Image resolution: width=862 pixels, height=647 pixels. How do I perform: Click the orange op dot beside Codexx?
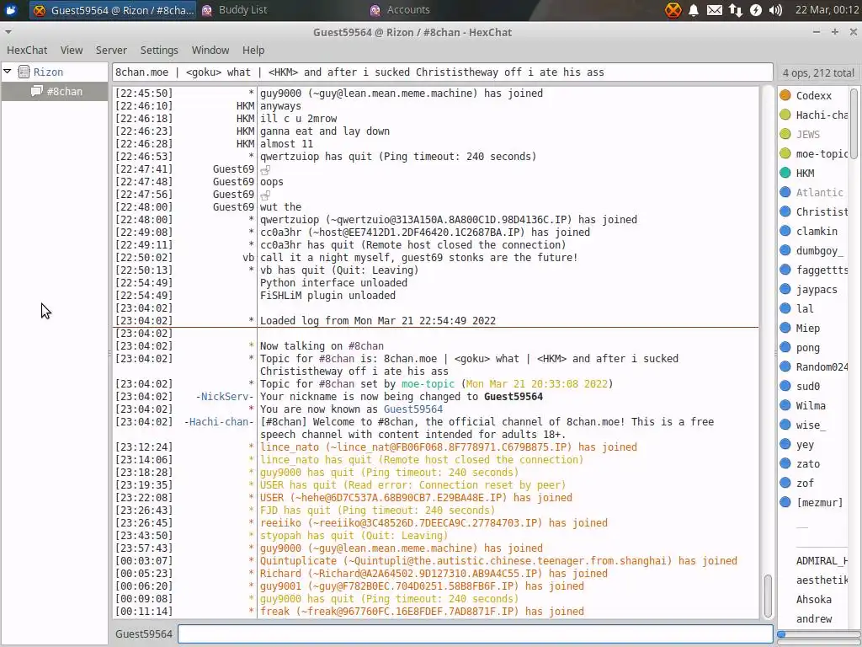785,95
